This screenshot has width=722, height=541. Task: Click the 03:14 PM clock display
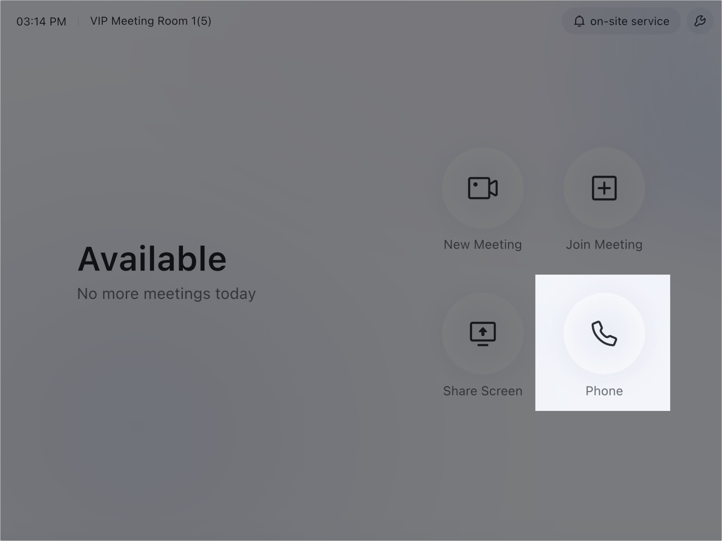pyautogui.click(x=42, y=21)
